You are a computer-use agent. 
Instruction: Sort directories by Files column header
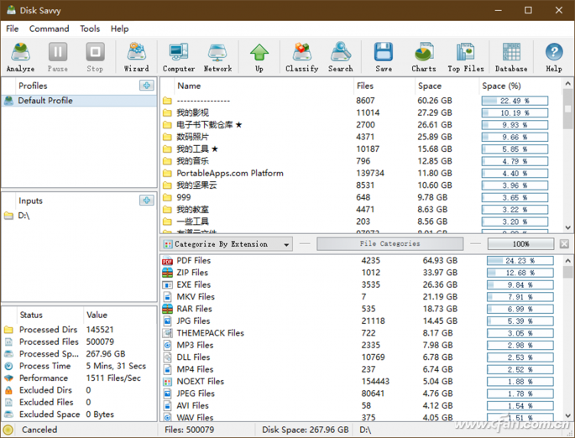pos(384,86)
